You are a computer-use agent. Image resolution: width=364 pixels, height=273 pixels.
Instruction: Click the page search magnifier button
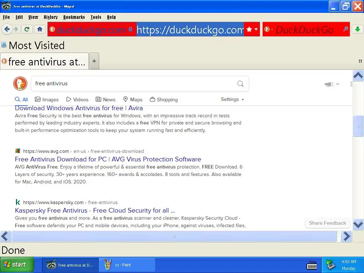pos(240,84)
